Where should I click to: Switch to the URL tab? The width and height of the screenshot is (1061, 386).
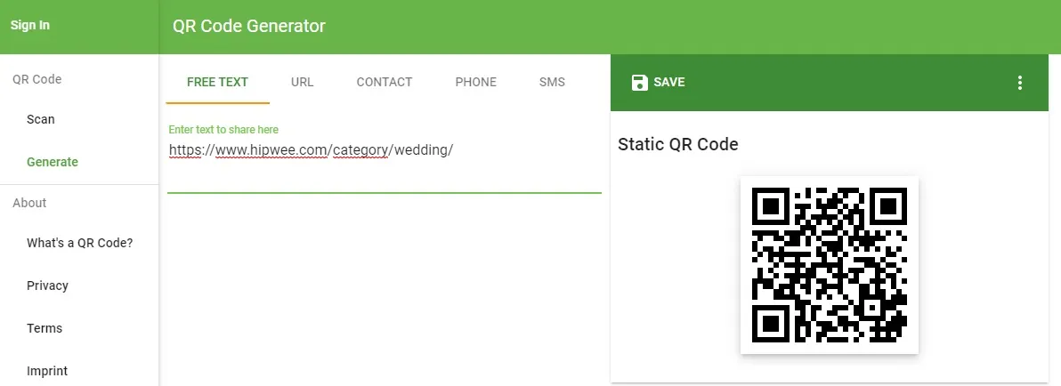303,82
